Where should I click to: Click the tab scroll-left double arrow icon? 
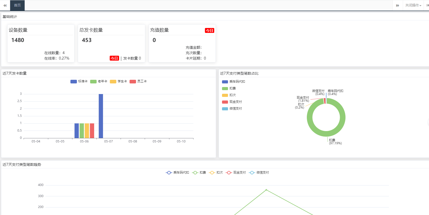(x=5, y=5)
